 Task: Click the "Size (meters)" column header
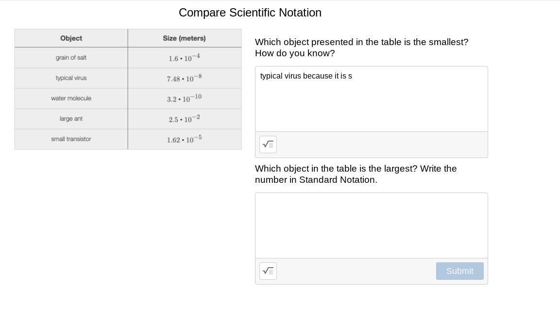(x=184, y=38)
